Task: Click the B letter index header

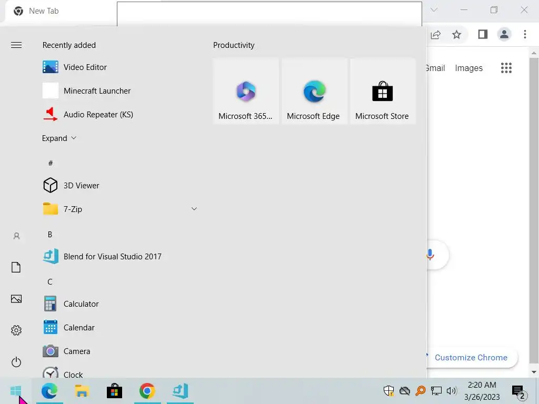Action: click(x=50, y=234)
